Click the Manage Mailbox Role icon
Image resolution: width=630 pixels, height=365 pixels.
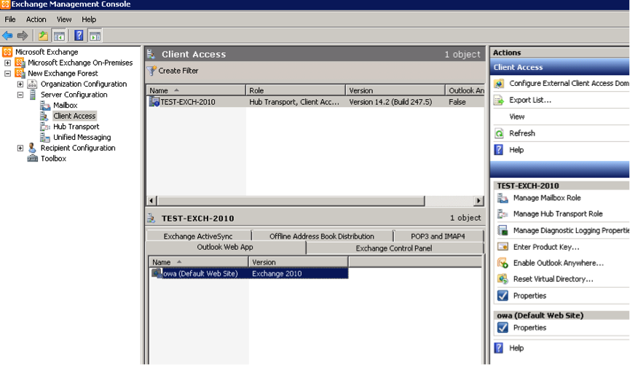click(x=503, y=197)
